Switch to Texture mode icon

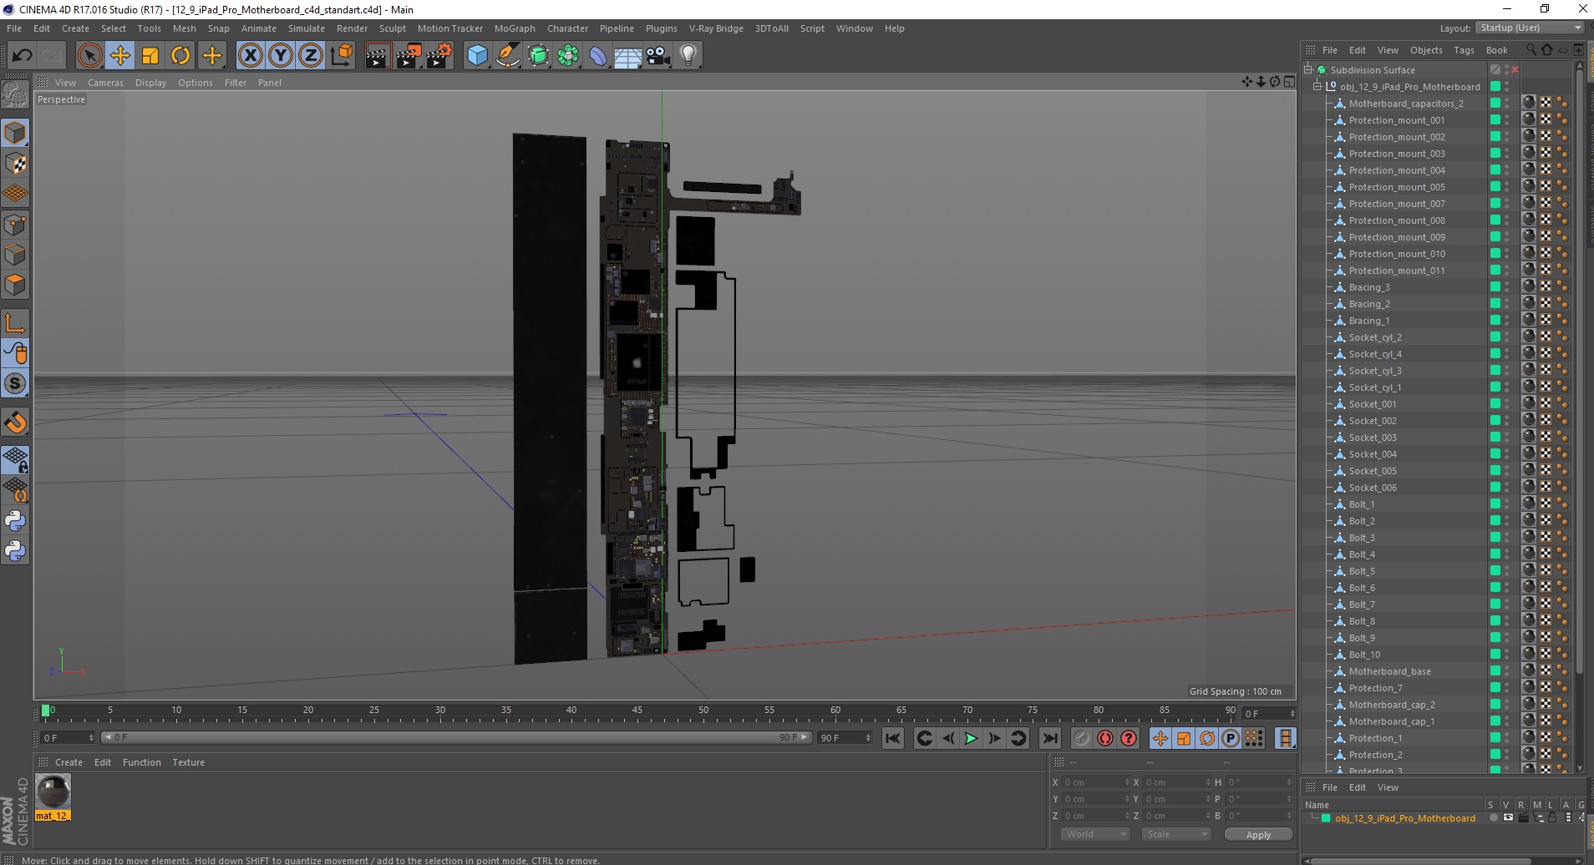point(15,164)
